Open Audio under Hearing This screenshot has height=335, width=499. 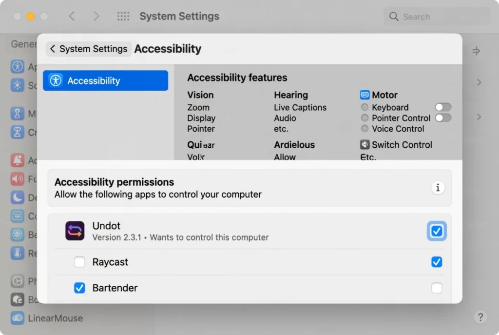tap(285, 118)
